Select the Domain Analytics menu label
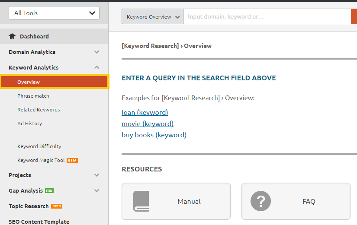Image resolution: width=357 pixels, height=225 pixels. (32, 52)
